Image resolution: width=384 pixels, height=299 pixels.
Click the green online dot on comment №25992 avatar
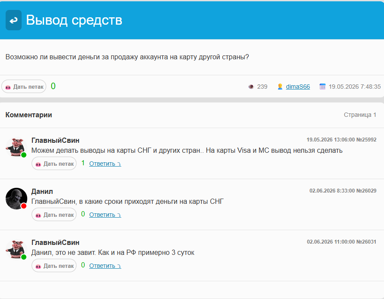(x=24, y=155)
